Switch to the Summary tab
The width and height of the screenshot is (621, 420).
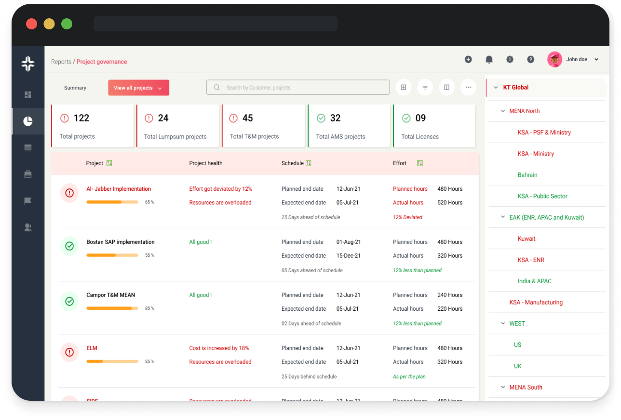(75, 88)
